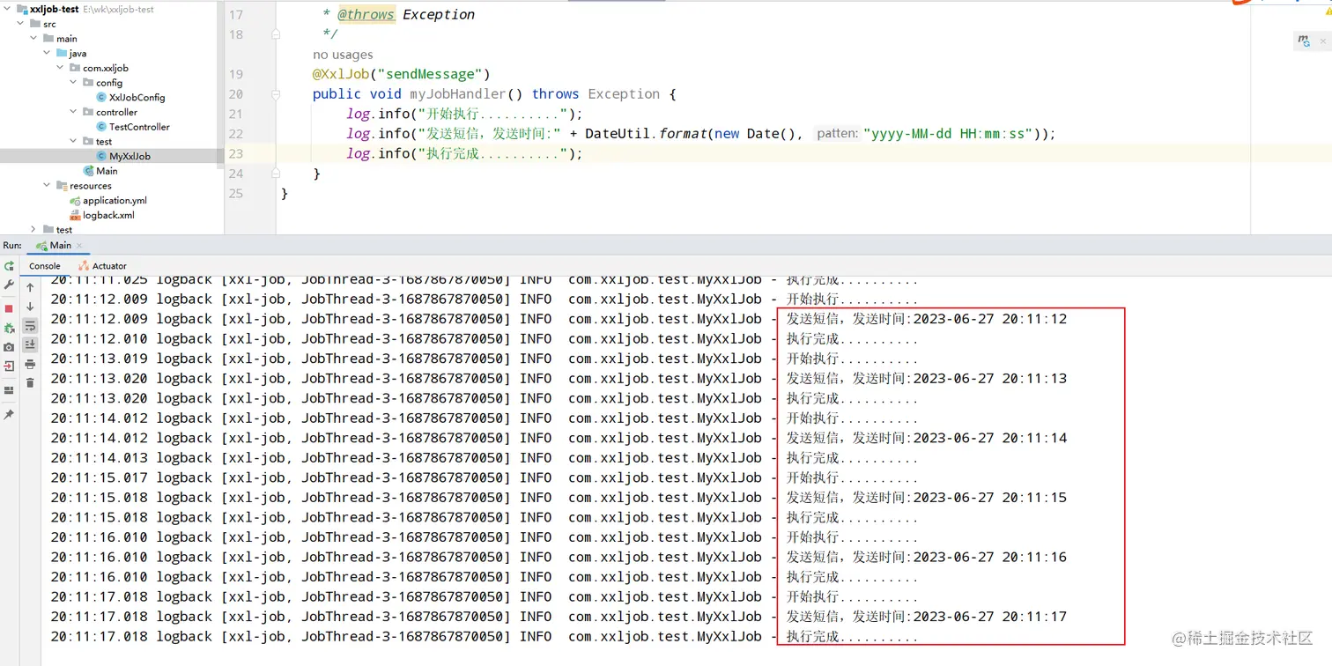Clear all console output with trash icon

tap(30, 382)
